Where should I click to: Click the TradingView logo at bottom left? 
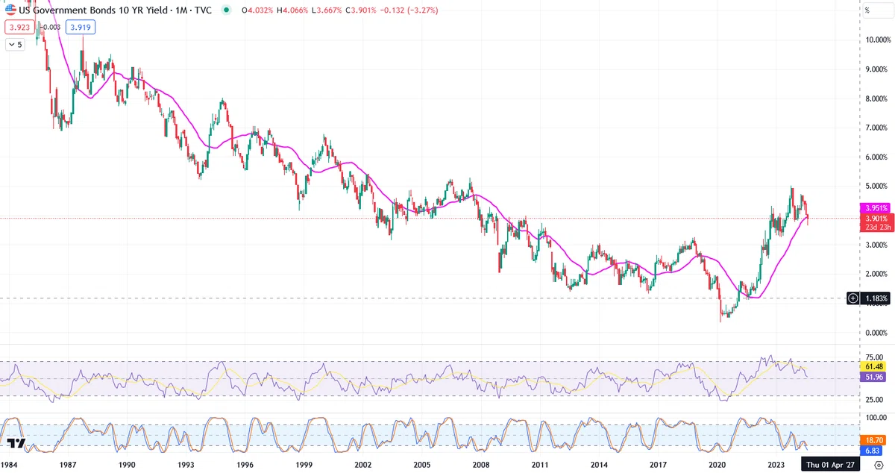[x=16, y=443]
